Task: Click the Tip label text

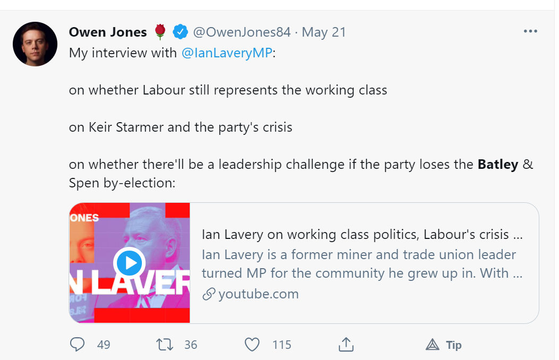Action: coord(454,345)
